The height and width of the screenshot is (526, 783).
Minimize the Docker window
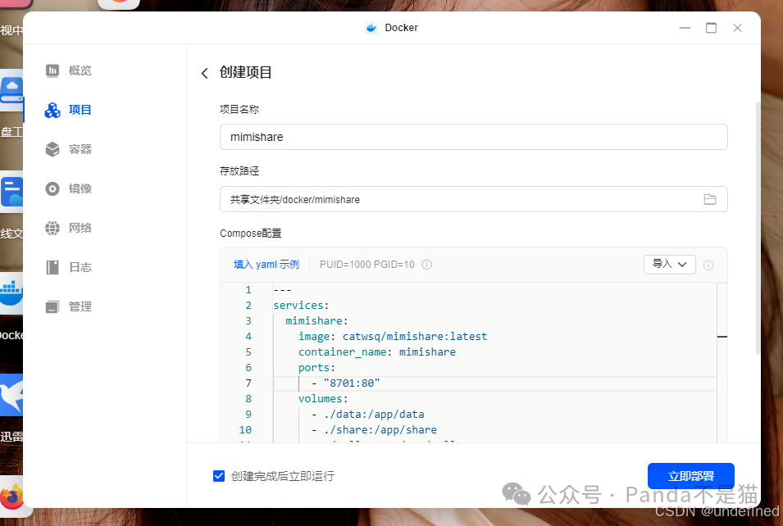tap(685, 28)
